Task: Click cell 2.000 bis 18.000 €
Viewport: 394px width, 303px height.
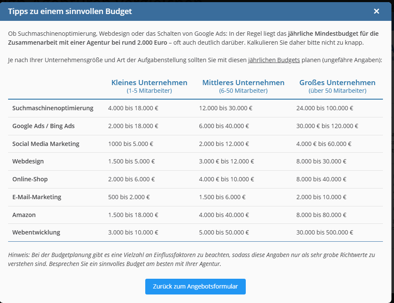Action: 133,126
